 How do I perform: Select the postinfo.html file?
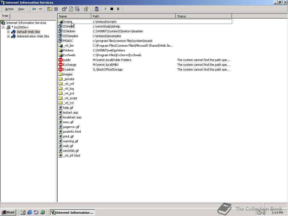coord(70,132)
